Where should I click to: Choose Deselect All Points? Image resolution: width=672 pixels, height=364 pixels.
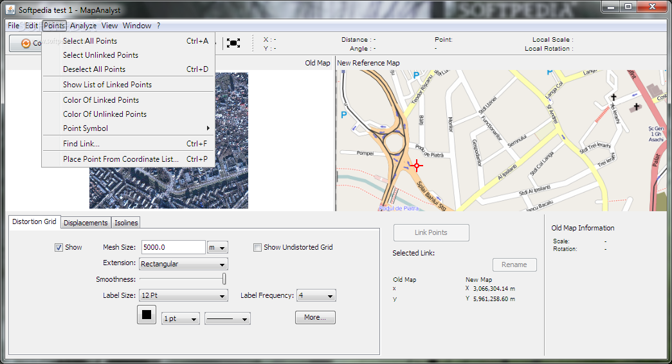pyautogui.click(x=128, y=69)
